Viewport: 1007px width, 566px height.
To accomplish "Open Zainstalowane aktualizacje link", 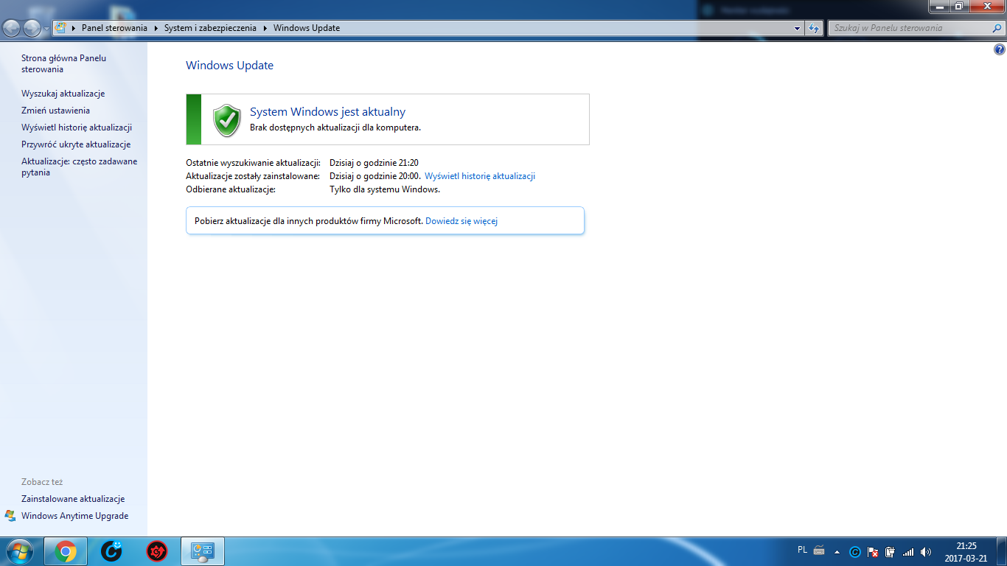I will click(x=73, y=499).
